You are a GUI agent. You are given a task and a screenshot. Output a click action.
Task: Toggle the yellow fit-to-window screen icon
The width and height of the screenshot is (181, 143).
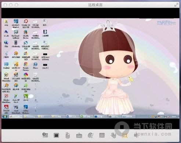(125, 136)
